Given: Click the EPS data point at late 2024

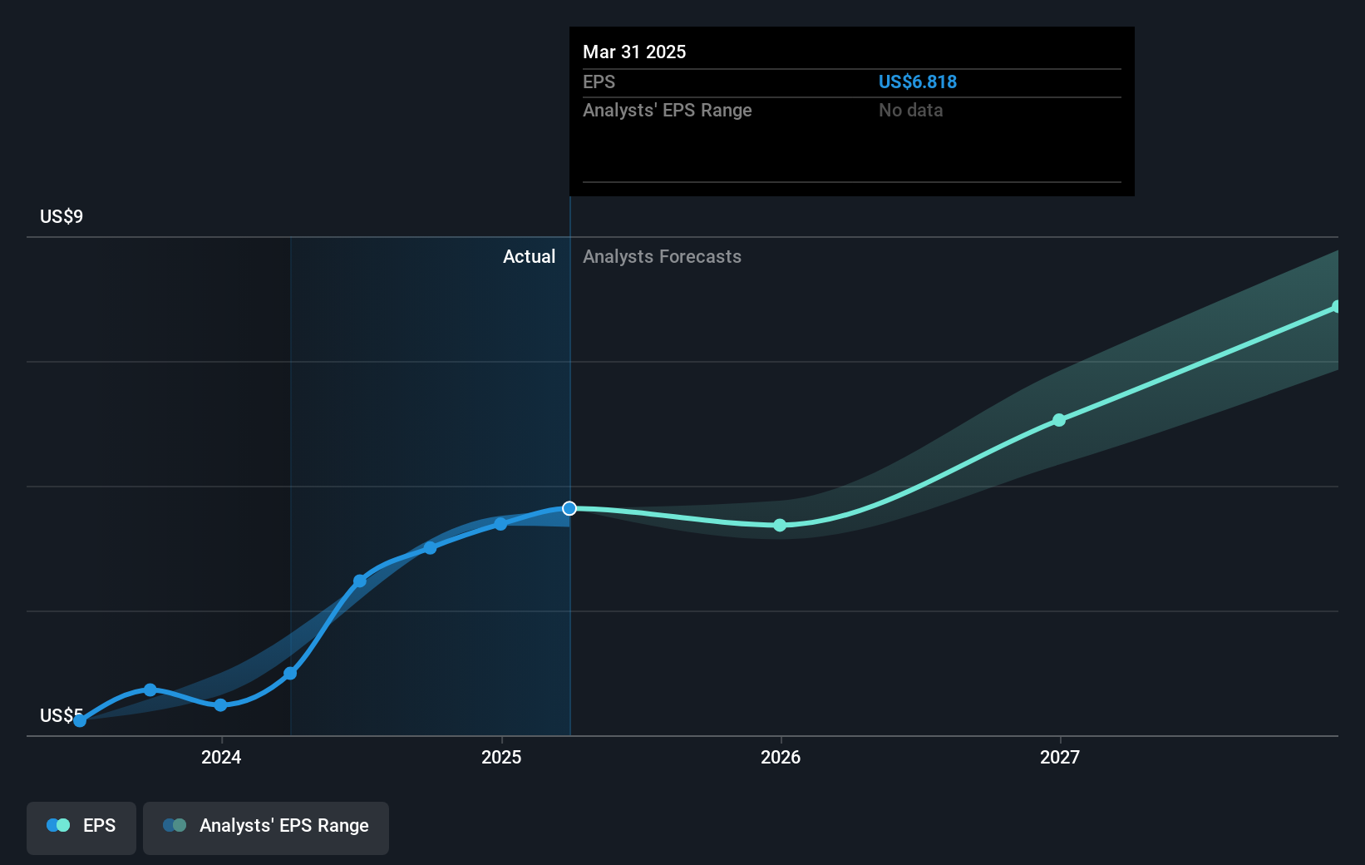Looking at the screenshot, I should tap(430, 547).
